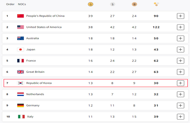Expand United States of America medal details
190x123 pixels.
coord(180,27)
